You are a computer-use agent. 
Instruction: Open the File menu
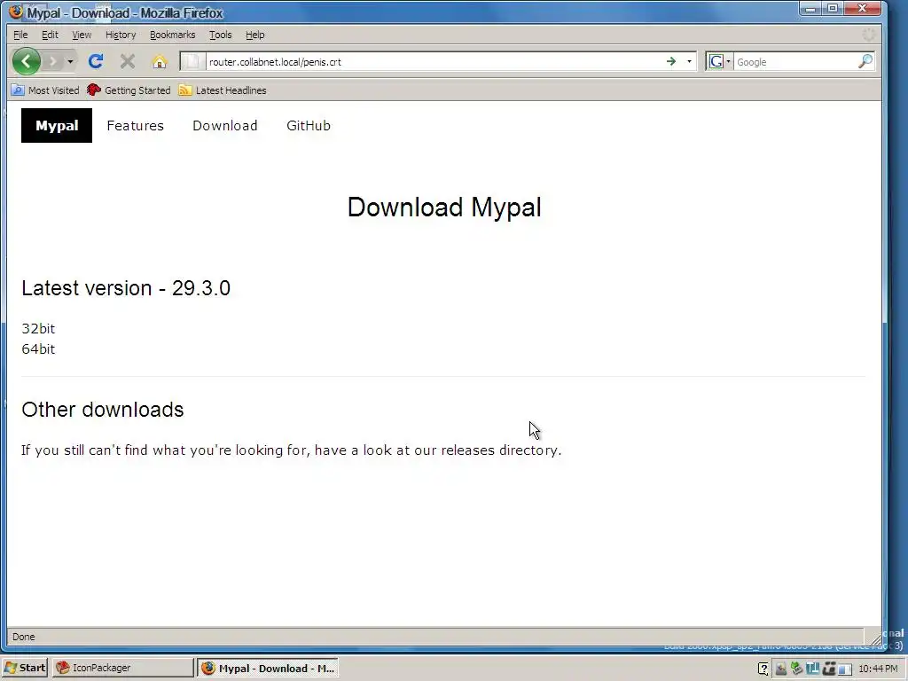pos(20,35)
